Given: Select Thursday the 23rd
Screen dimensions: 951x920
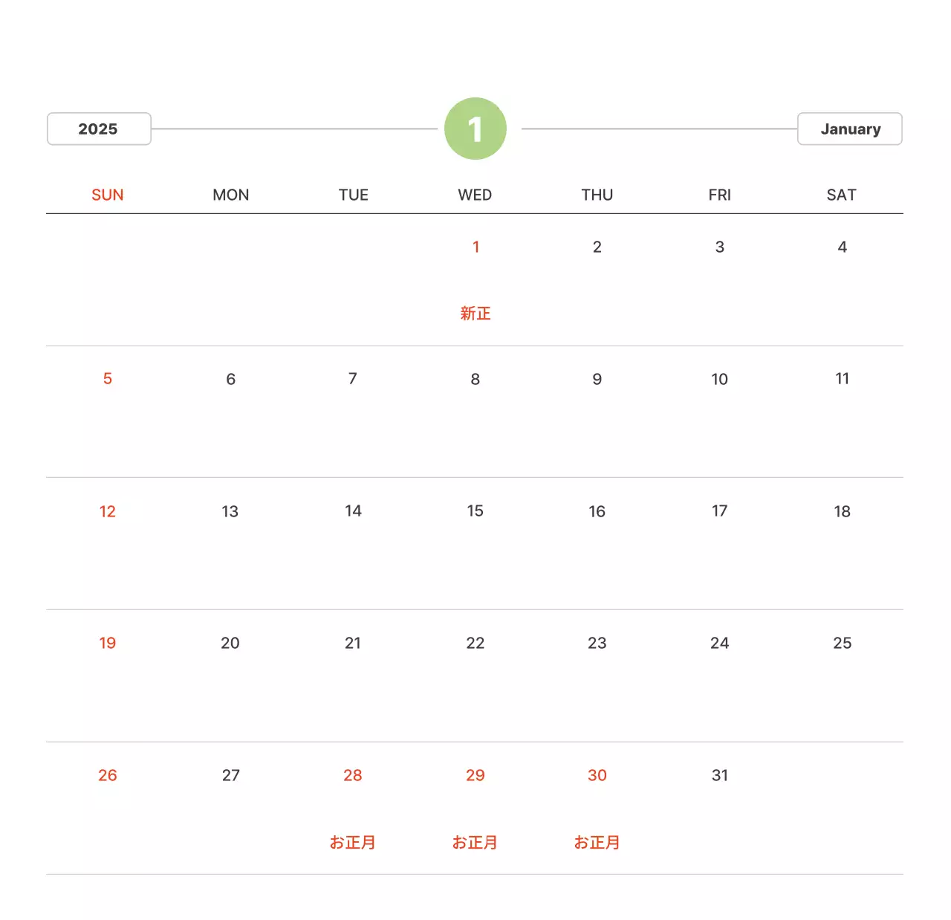Looking at the screenshot, I should pos(597,644).
